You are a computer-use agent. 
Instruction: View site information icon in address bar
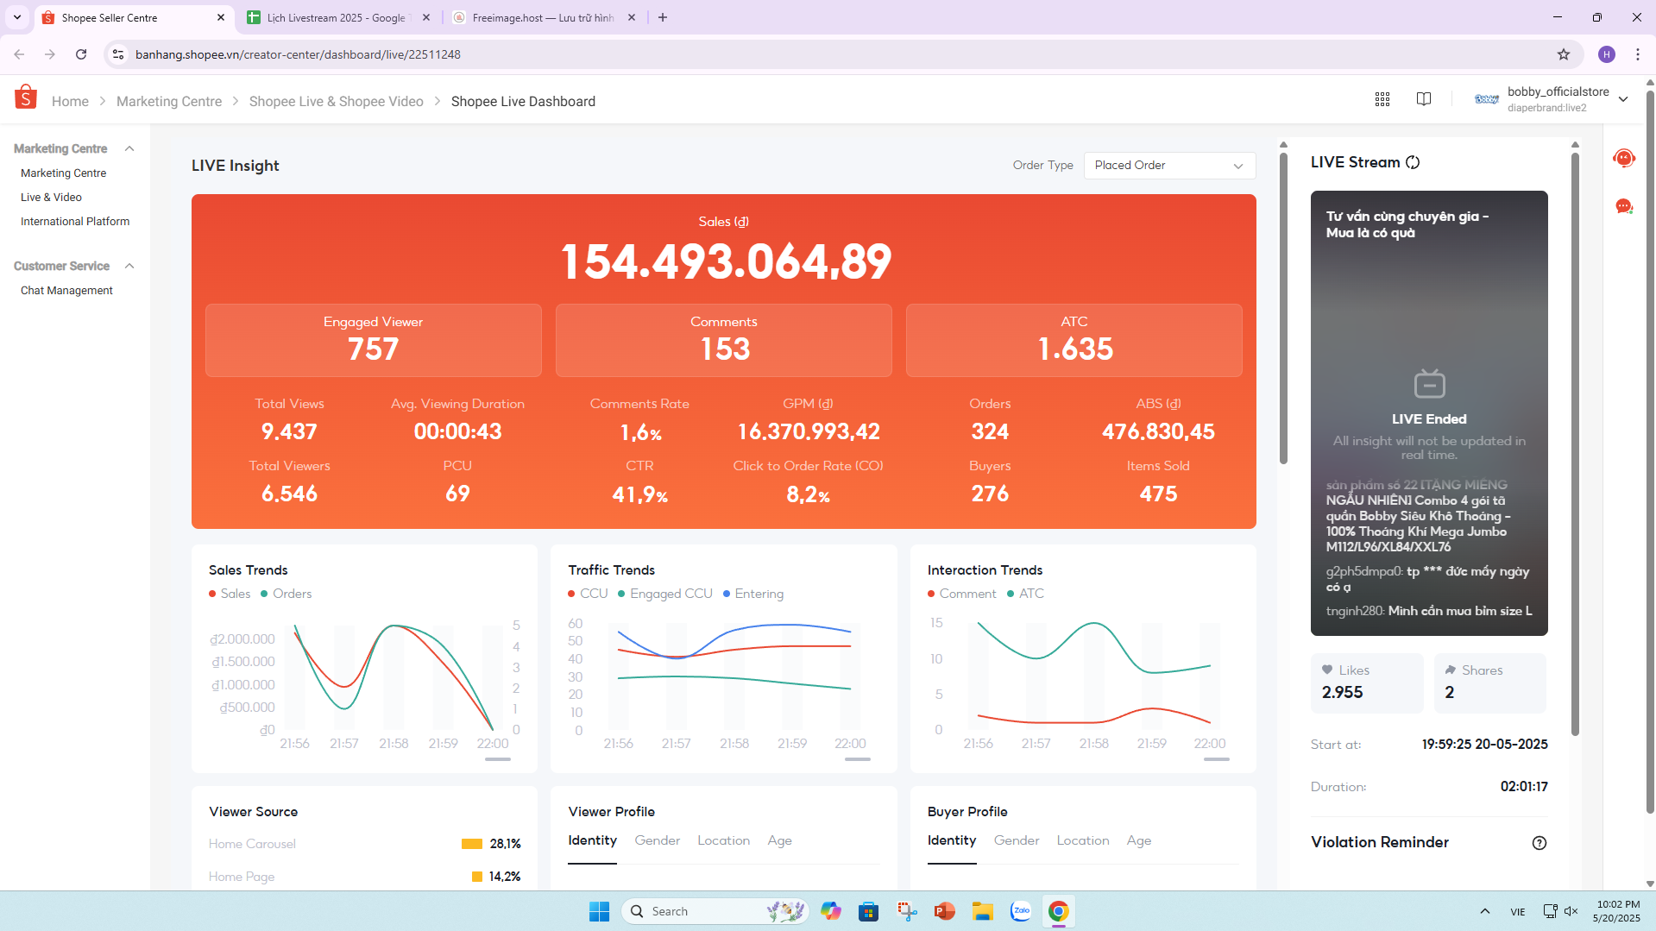[x=118, y=54]
